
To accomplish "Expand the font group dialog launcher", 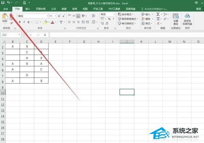I will tap(64, 28).
